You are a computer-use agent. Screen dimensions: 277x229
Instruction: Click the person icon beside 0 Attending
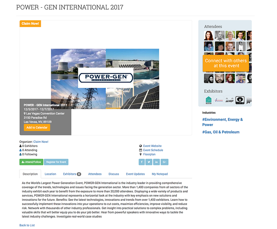[21, 150]
